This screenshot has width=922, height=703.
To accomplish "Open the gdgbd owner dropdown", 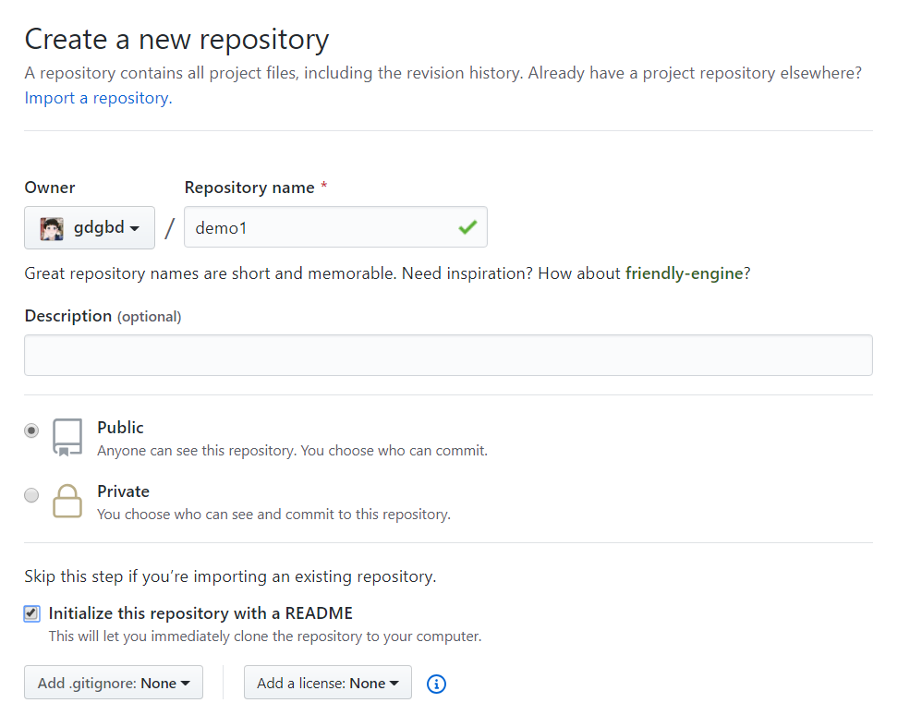I will click(90, 227).
